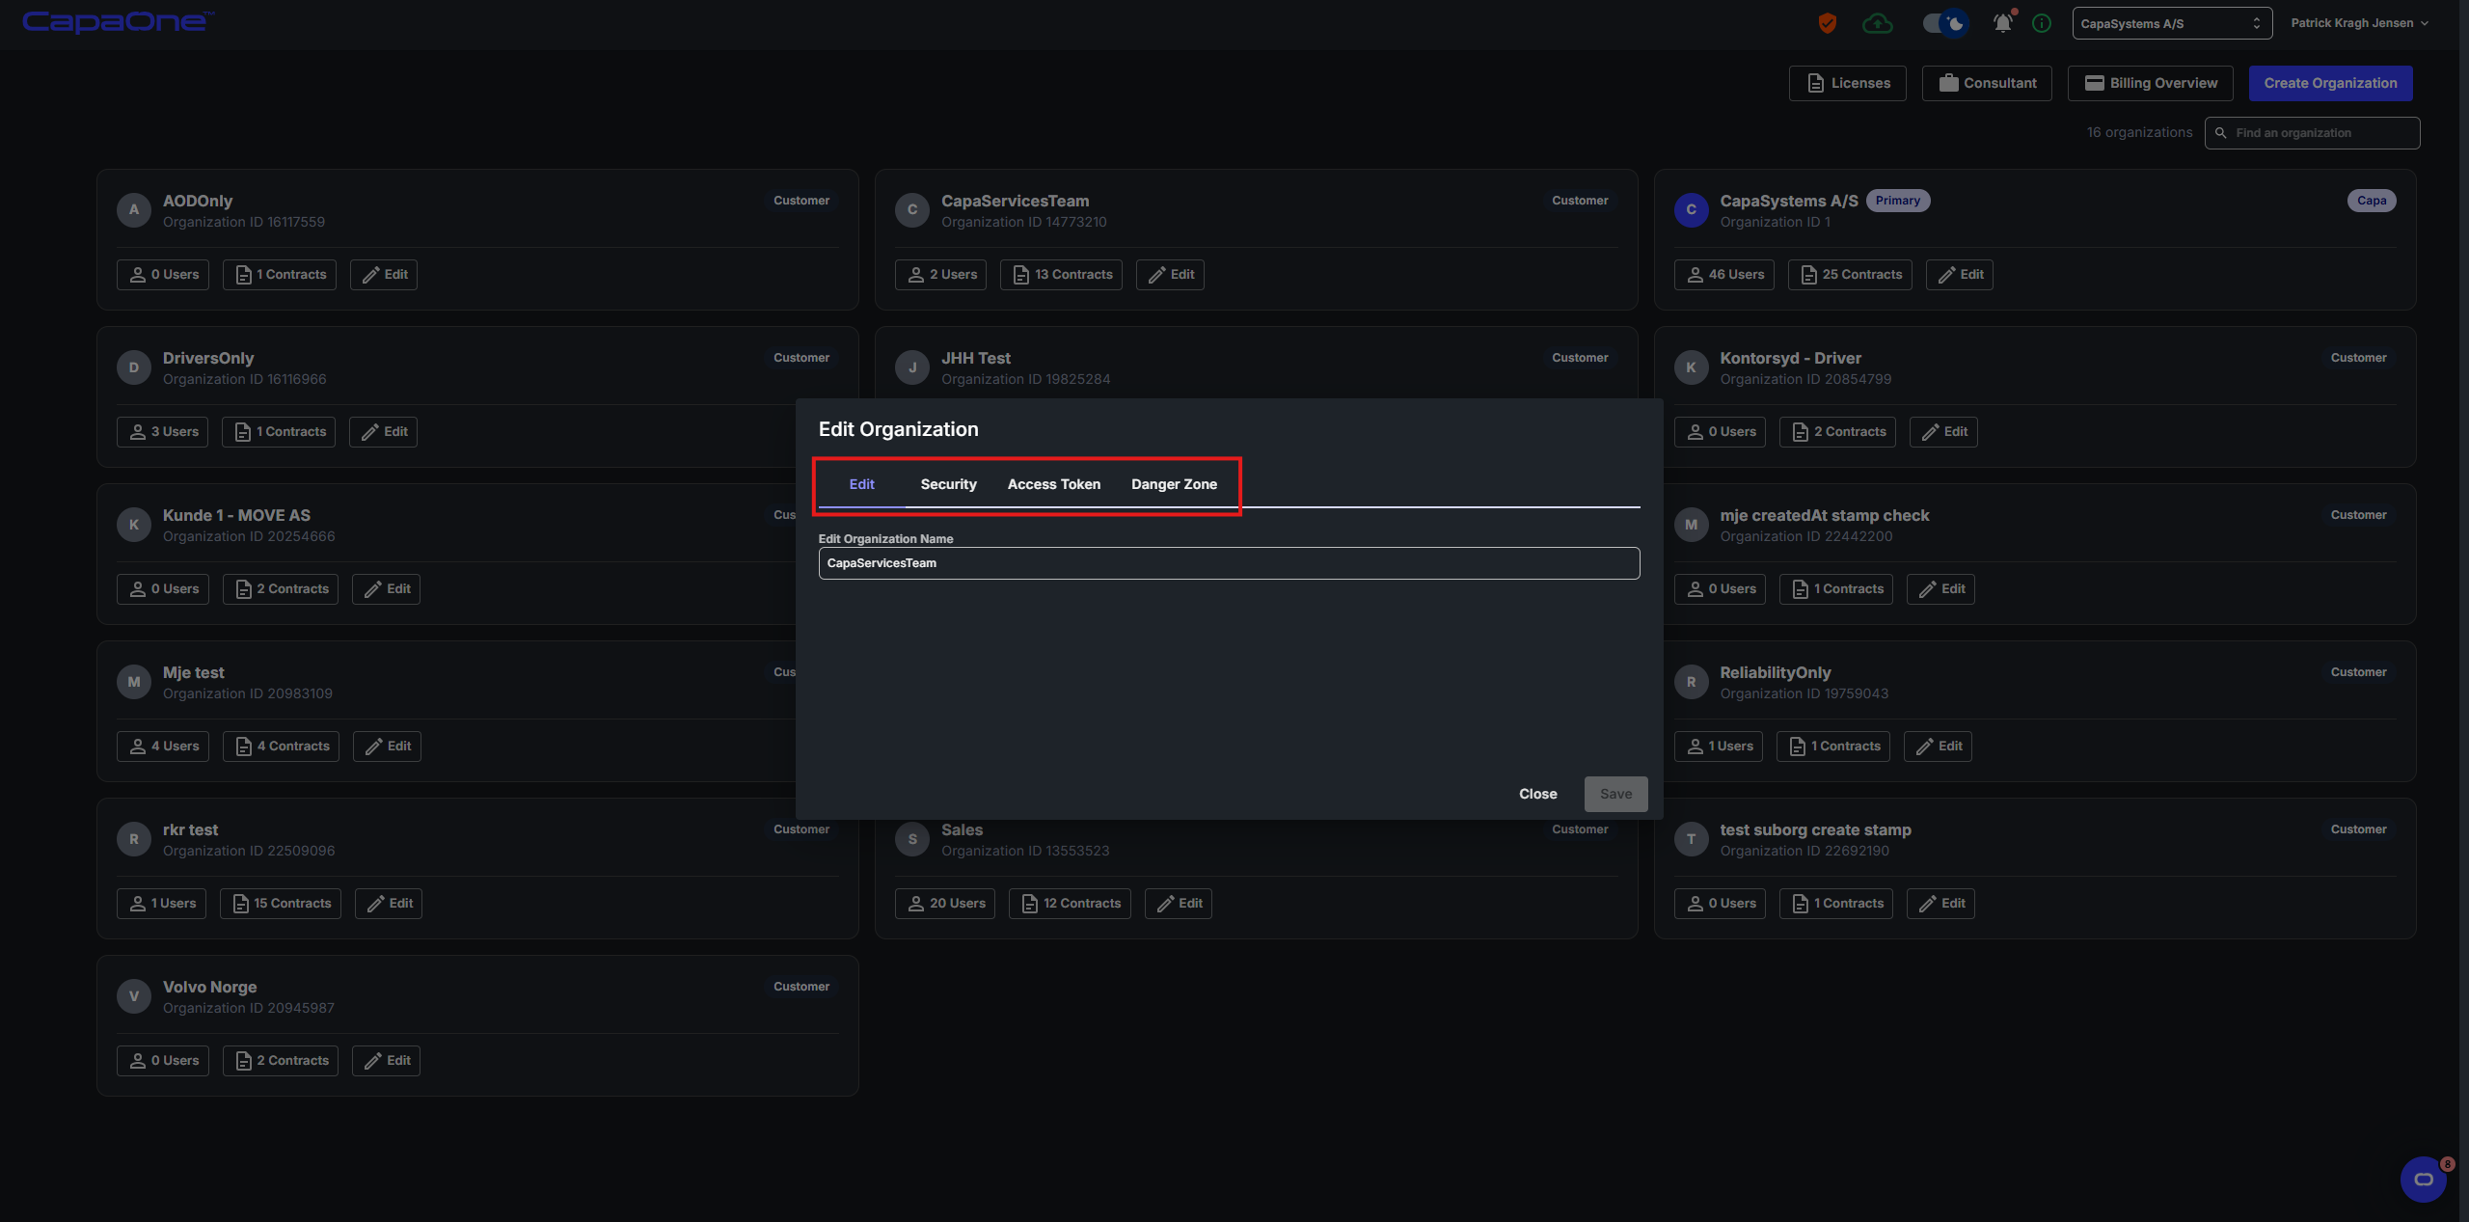Edit the CapaSystems A/S organization

(1960, 275)
